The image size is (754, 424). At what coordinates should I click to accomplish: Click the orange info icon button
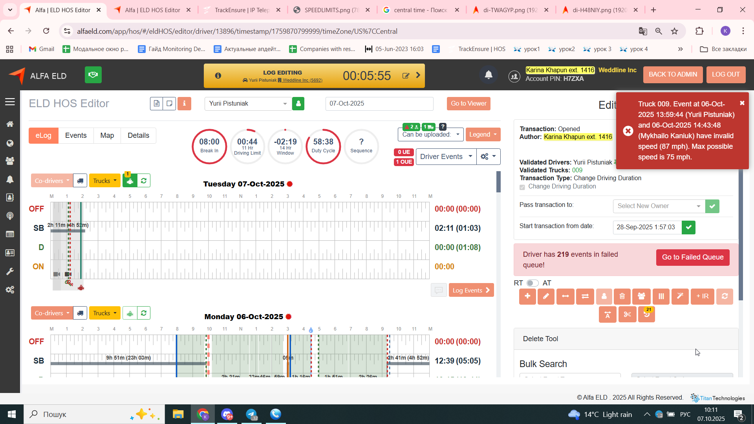(184, 104)
